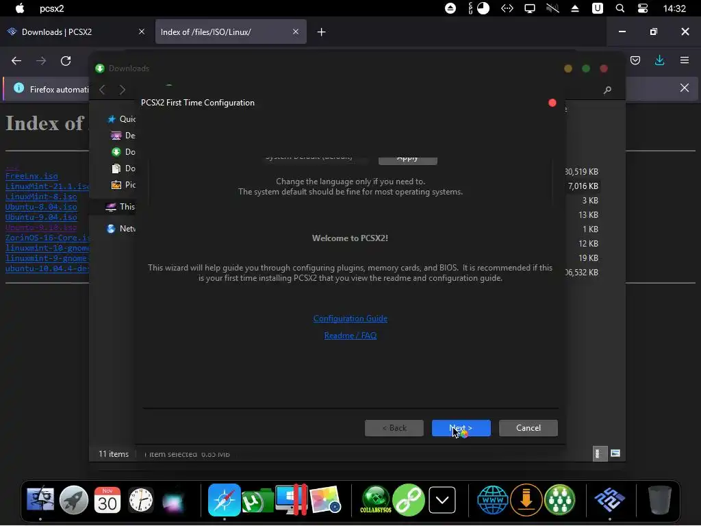Image resolution: width=701 pixels, height=526 pixels.
Task: Open the uTorrent green folder in dock
Action: (x=257, y=501)
